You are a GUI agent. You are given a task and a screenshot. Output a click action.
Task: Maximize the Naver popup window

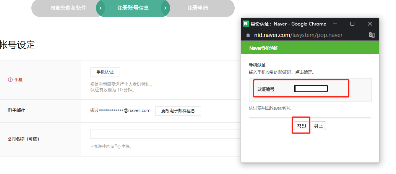pyautogui.click(x=352, y=24)
